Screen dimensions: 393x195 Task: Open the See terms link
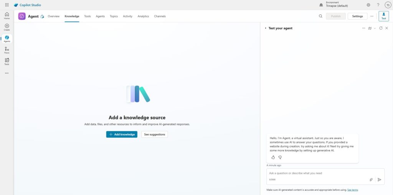coord(353,190)
